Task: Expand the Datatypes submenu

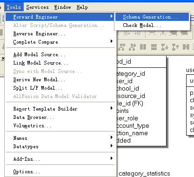Action: [60, 146]
